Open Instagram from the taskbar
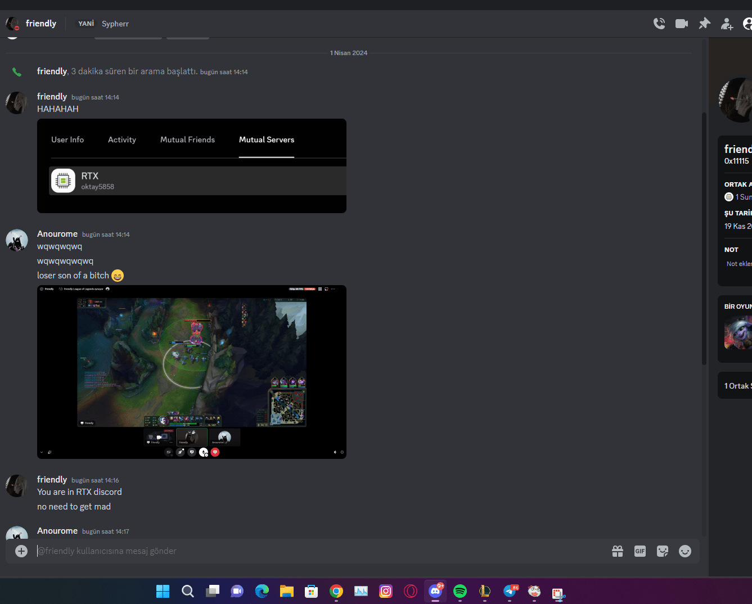Screen dimensions: 752x604 pos(386,591)
